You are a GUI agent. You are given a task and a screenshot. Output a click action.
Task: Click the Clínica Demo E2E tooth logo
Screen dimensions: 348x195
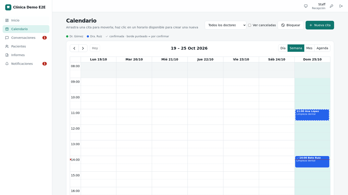pyautogui.click(x=8, y=7)
